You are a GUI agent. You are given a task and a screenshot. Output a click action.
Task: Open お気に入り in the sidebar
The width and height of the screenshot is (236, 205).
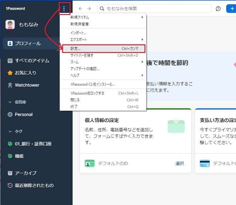(26, 73)
